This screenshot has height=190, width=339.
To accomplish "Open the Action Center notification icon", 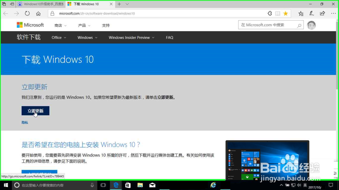I will coord(331,185).
